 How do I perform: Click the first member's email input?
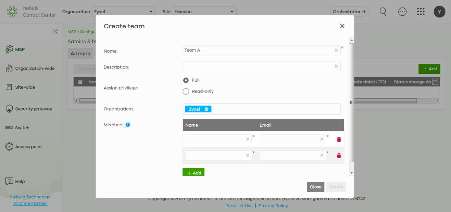[293, 139]
